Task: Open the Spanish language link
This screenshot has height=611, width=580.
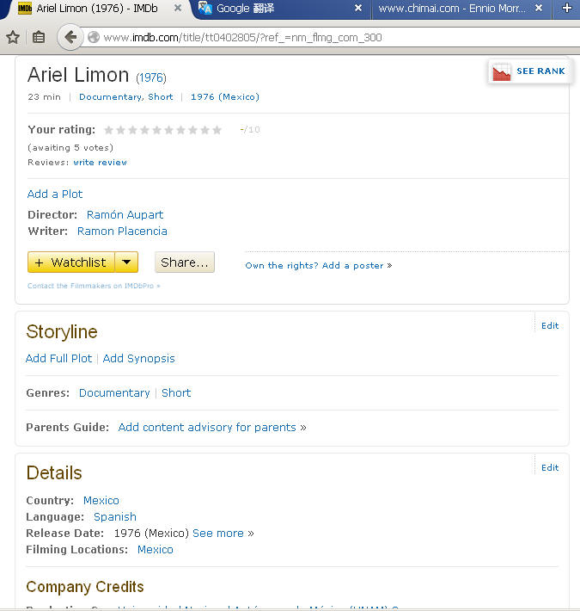Action: point(115,516)
